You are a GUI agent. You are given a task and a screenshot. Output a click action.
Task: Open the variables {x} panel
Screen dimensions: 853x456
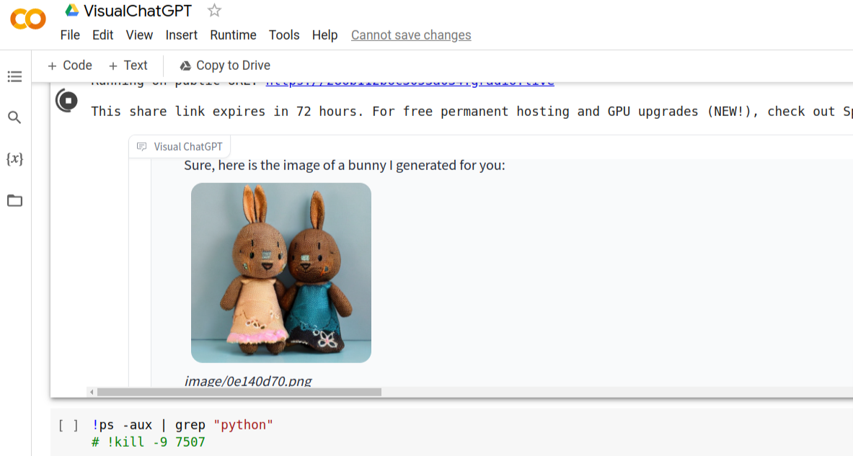click(14, 158)
